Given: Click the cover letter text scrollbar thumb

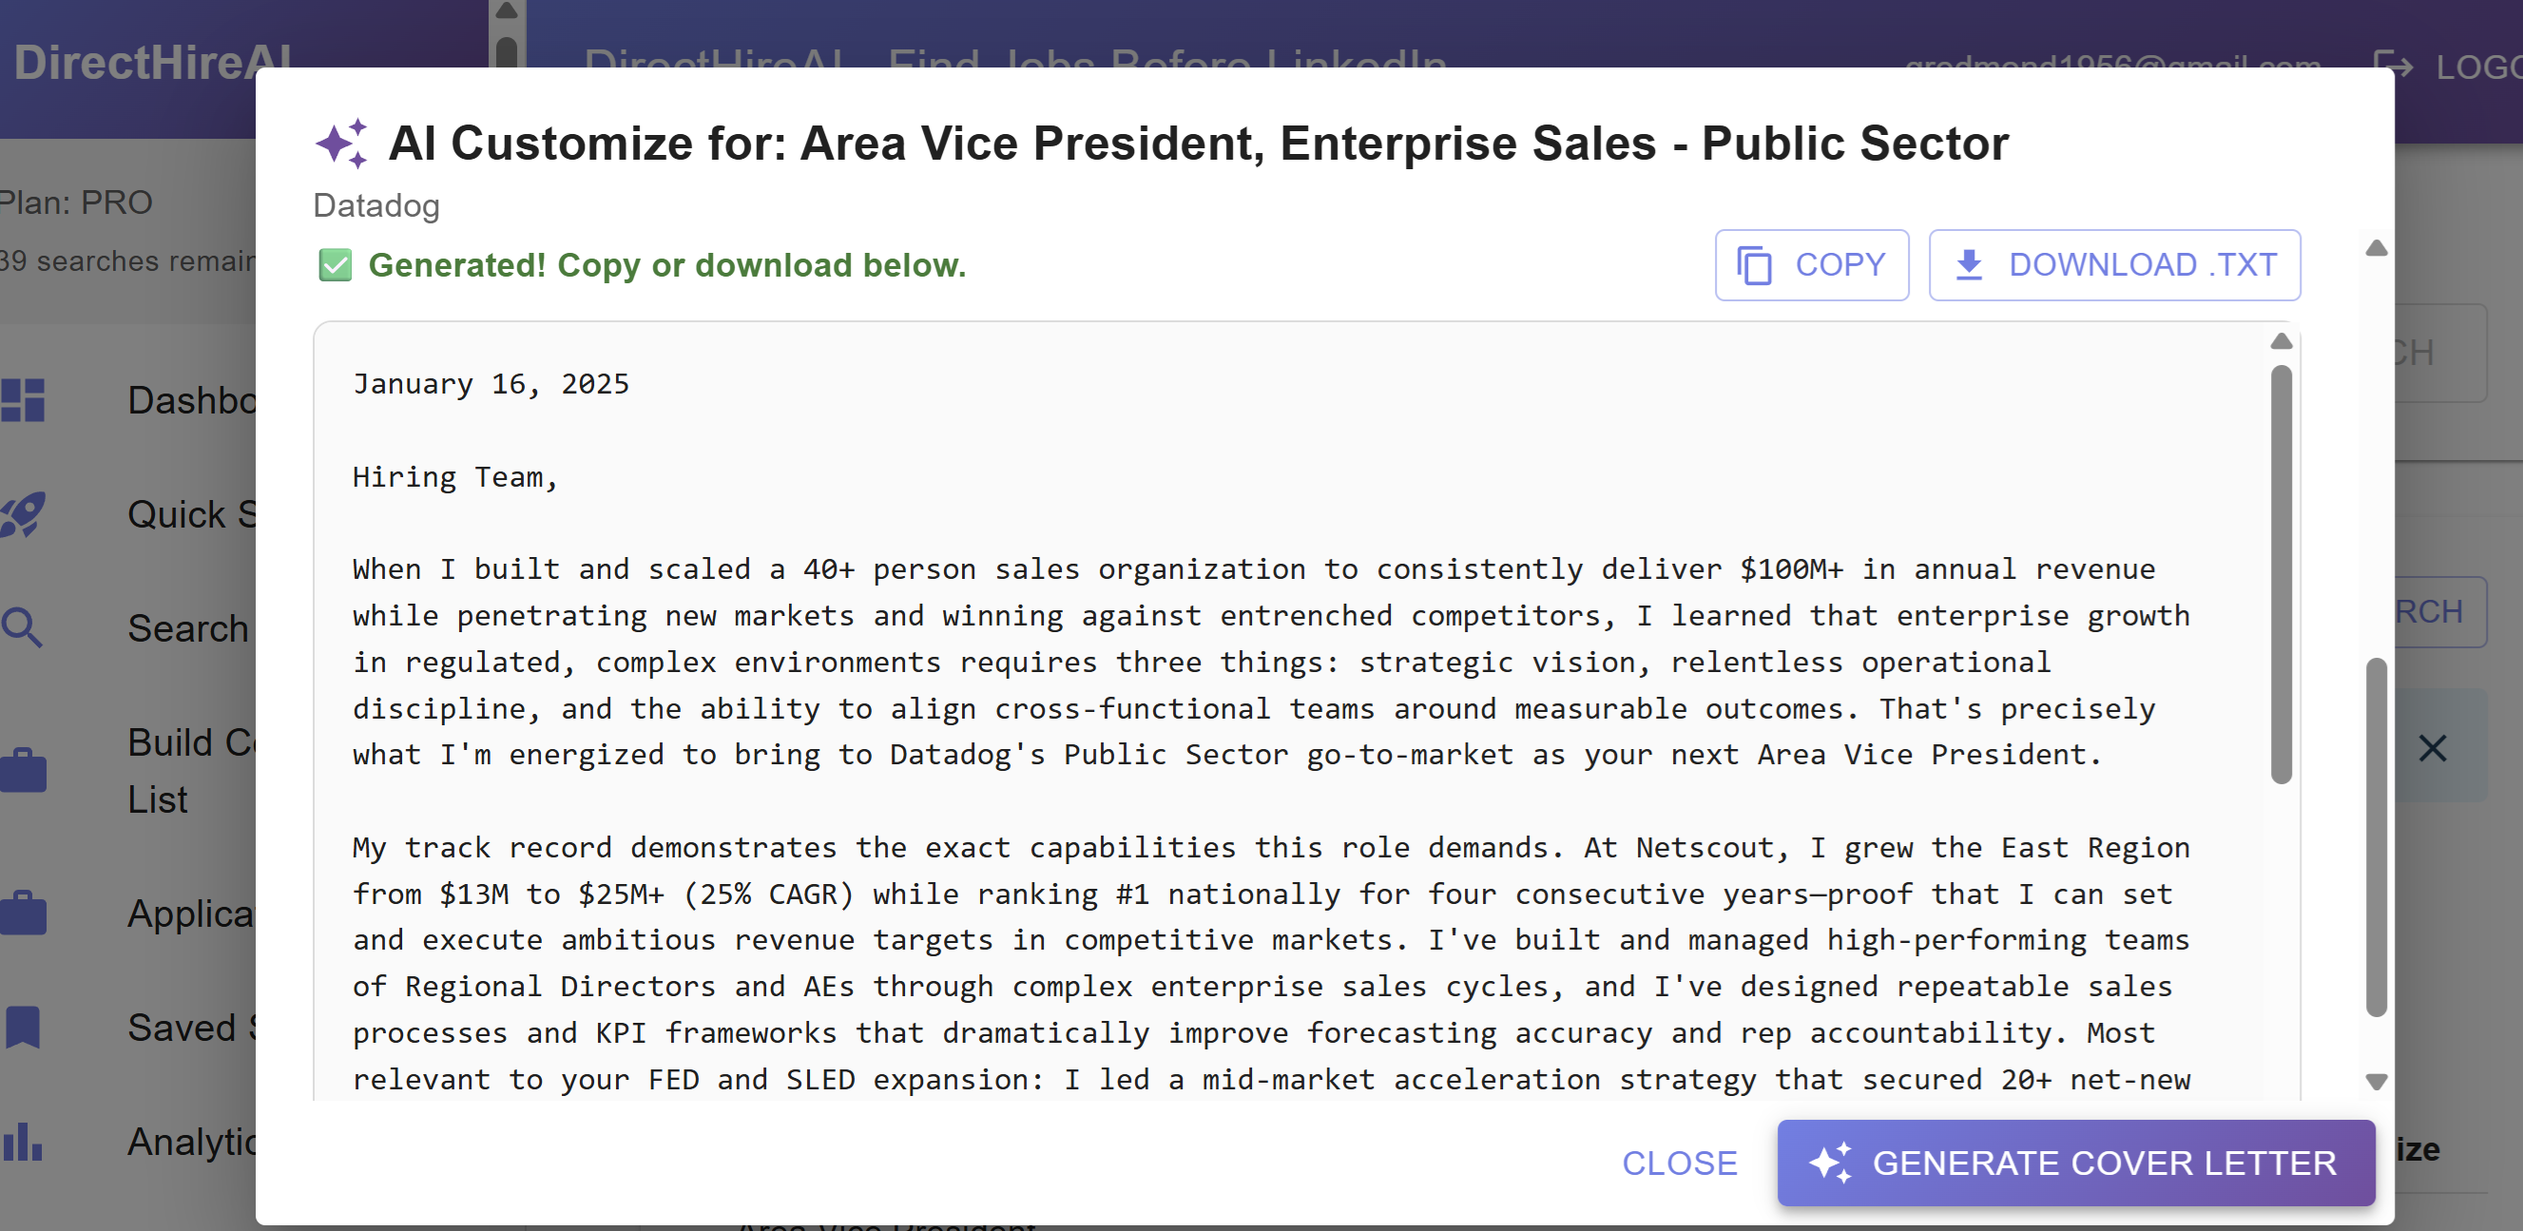Looking at the screenshot, I should click(x=2282, y=573).
